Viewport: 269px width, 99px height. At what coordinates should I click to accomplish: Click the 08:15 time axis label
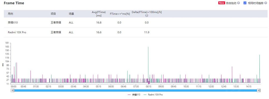[148, 86]
